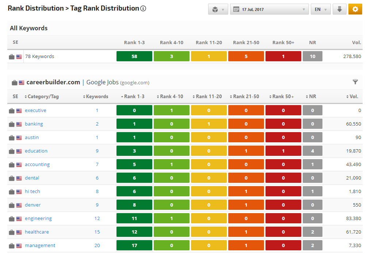Click the download arrow icon button
Viewport: 367px width, 254px height.
(x=339, y=9)
